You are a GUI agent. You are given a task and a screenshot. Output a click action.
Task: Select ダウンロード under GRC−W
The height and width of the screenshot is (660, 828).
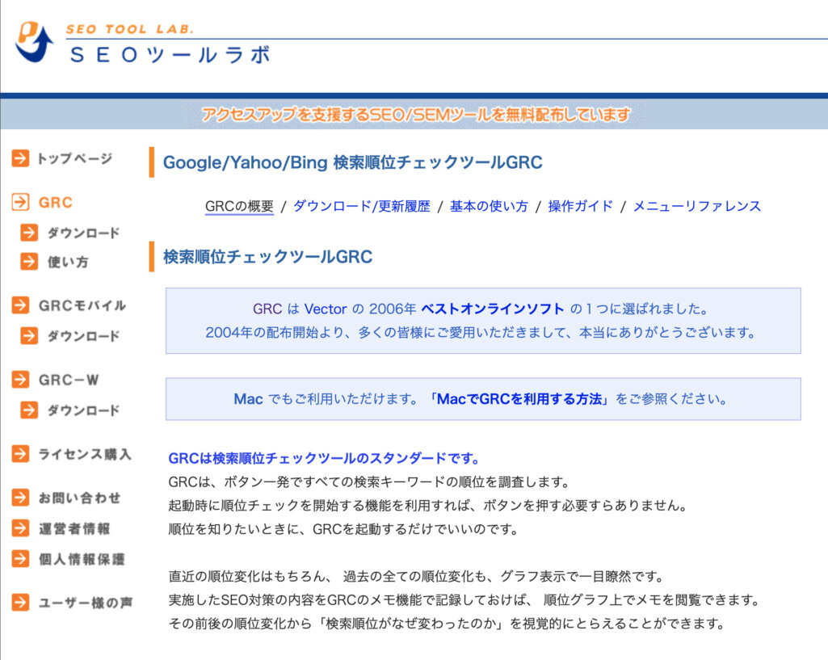point(82,410)
